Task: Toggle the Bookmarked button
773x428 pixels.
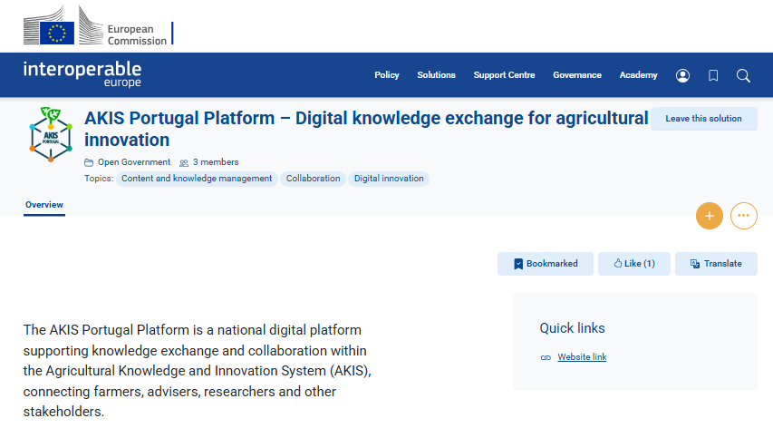Action: point(546,264)
